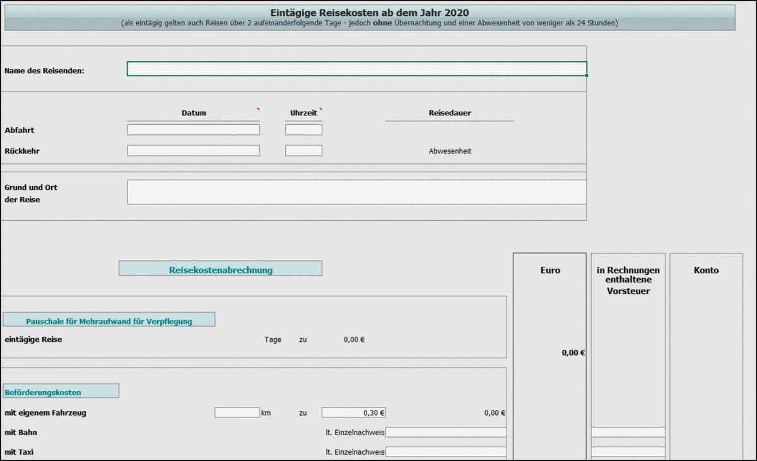Select the Datum column header cell
Viewport: 757px width, 461px height.
pos(194,113)
